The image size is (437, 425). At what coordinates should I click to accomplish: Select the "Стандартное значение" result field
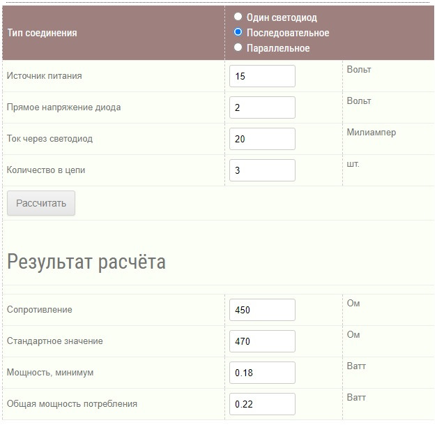[x=262, y=341]
